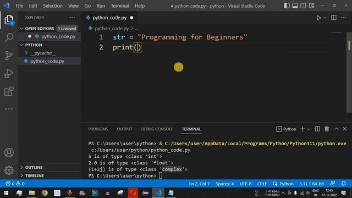Open the Edit menu

pyautogui.click(x=33, y=6)
